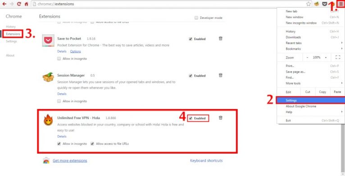Viewport: 345px width, 176px height.
Task: Uncheck Allow access to file URLs for Hola
Action: (x=92, y=144)
